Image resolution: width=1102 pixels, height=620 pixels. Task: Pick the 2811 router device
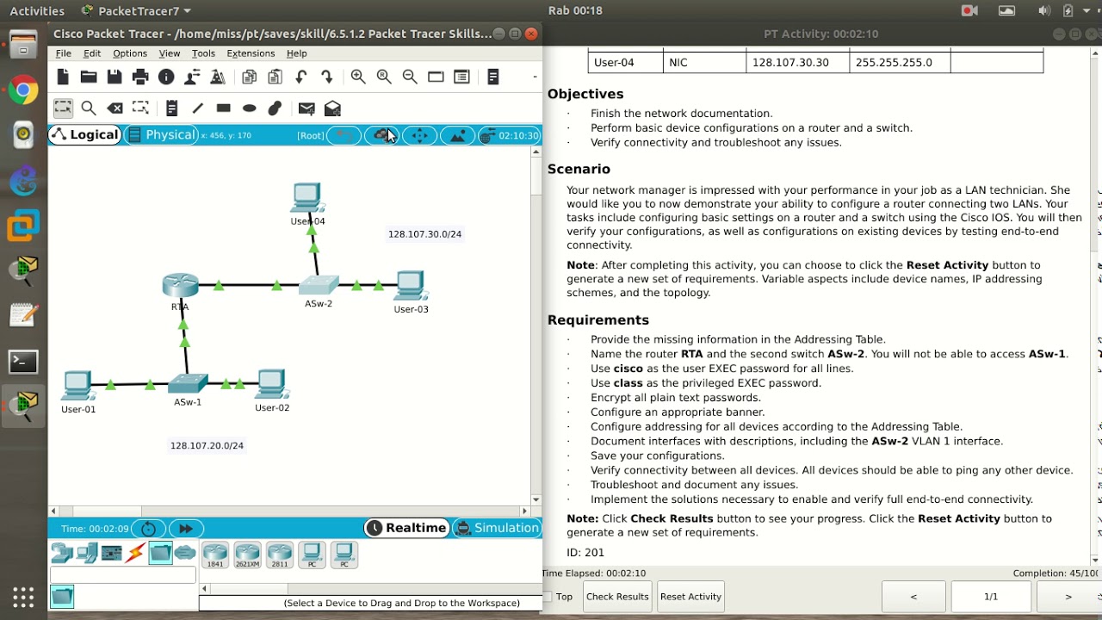pyautogui.click(x=279, y=555)
